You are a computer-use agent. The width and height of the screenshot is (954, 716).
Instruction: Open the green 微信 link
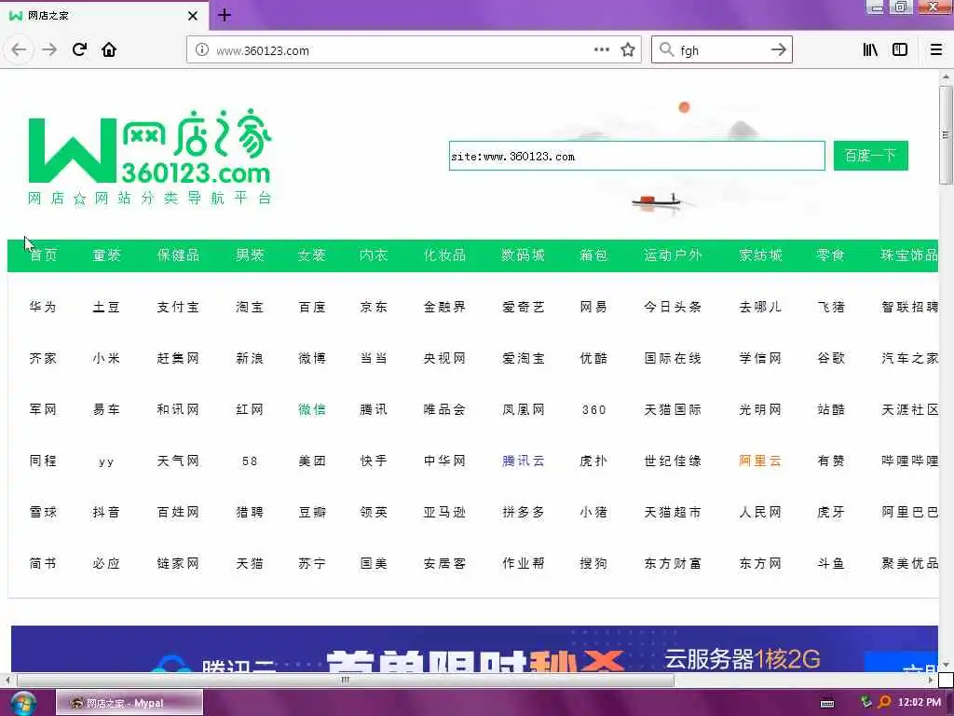pyautogui.click(x=312, y=410)
